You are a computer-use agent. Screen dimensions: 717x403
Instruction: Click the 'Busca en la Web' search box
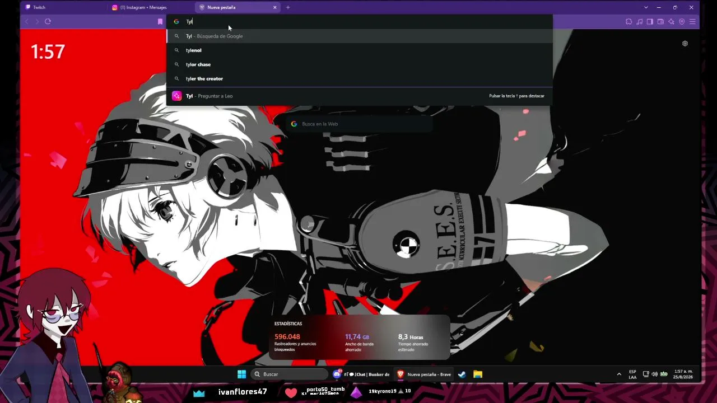coord(360,124)
